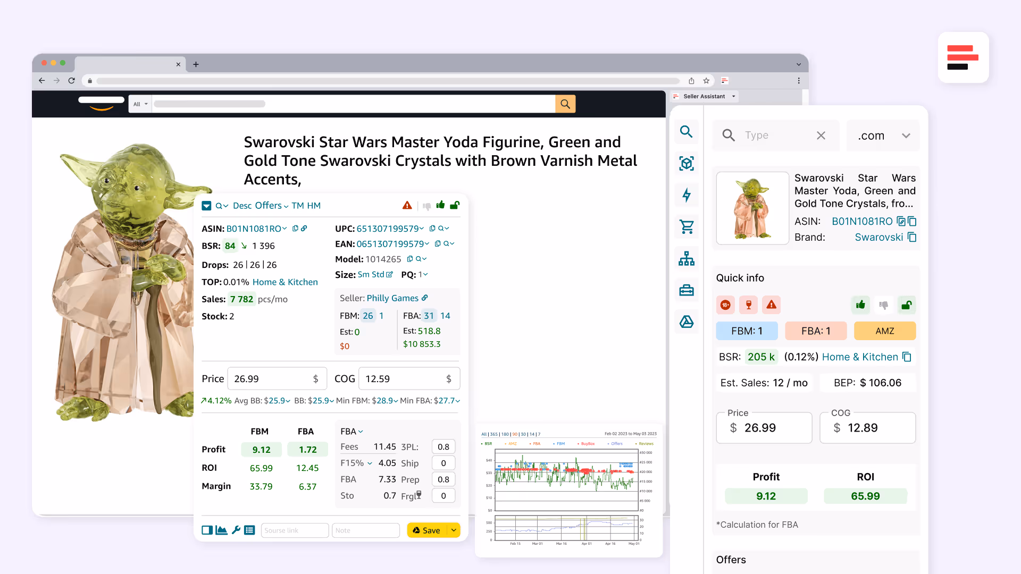Save the product to Google Drive
The image size is (1021, 574).
[x=428, y=530]
